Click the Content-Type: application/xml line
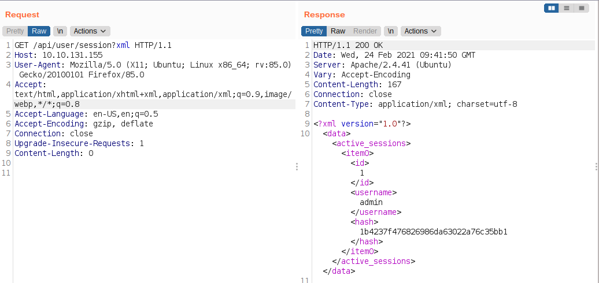This screenshot has height=283, width=599. click(x=415, y=104)
